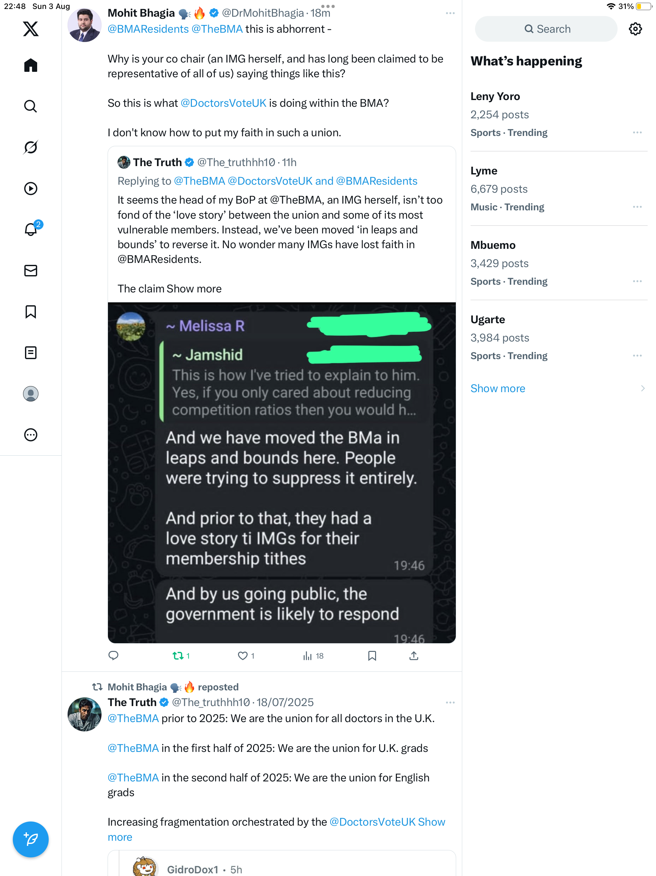Open options for Leny Yoro trend
This screenshot has height=876, width=656.
tap(637, 133)
